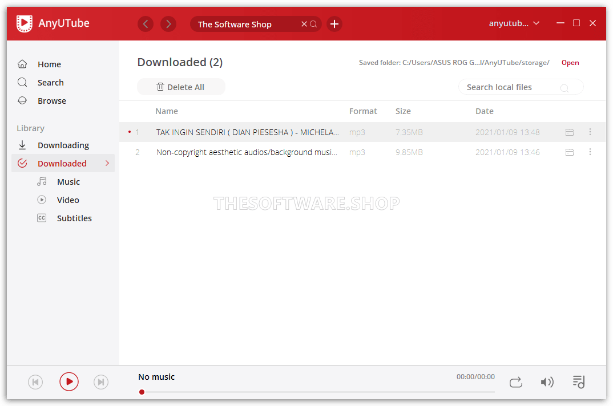The width and height of the screenshot is (613, 406).
Task: Mute the player volume
Action: coord(547,382)
